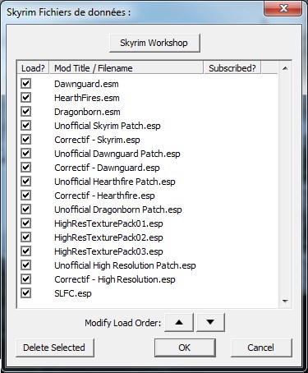Screen dimensions: 308x373
Task: Open the Skyrim Workshop
Action: pos(154,43)
